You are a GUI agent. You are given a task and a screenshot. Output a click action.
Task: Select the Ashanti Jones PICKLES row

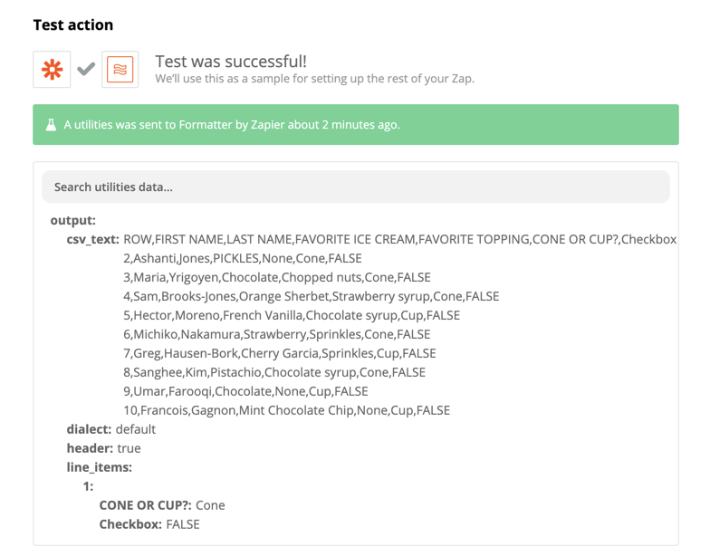coord(243,259)
